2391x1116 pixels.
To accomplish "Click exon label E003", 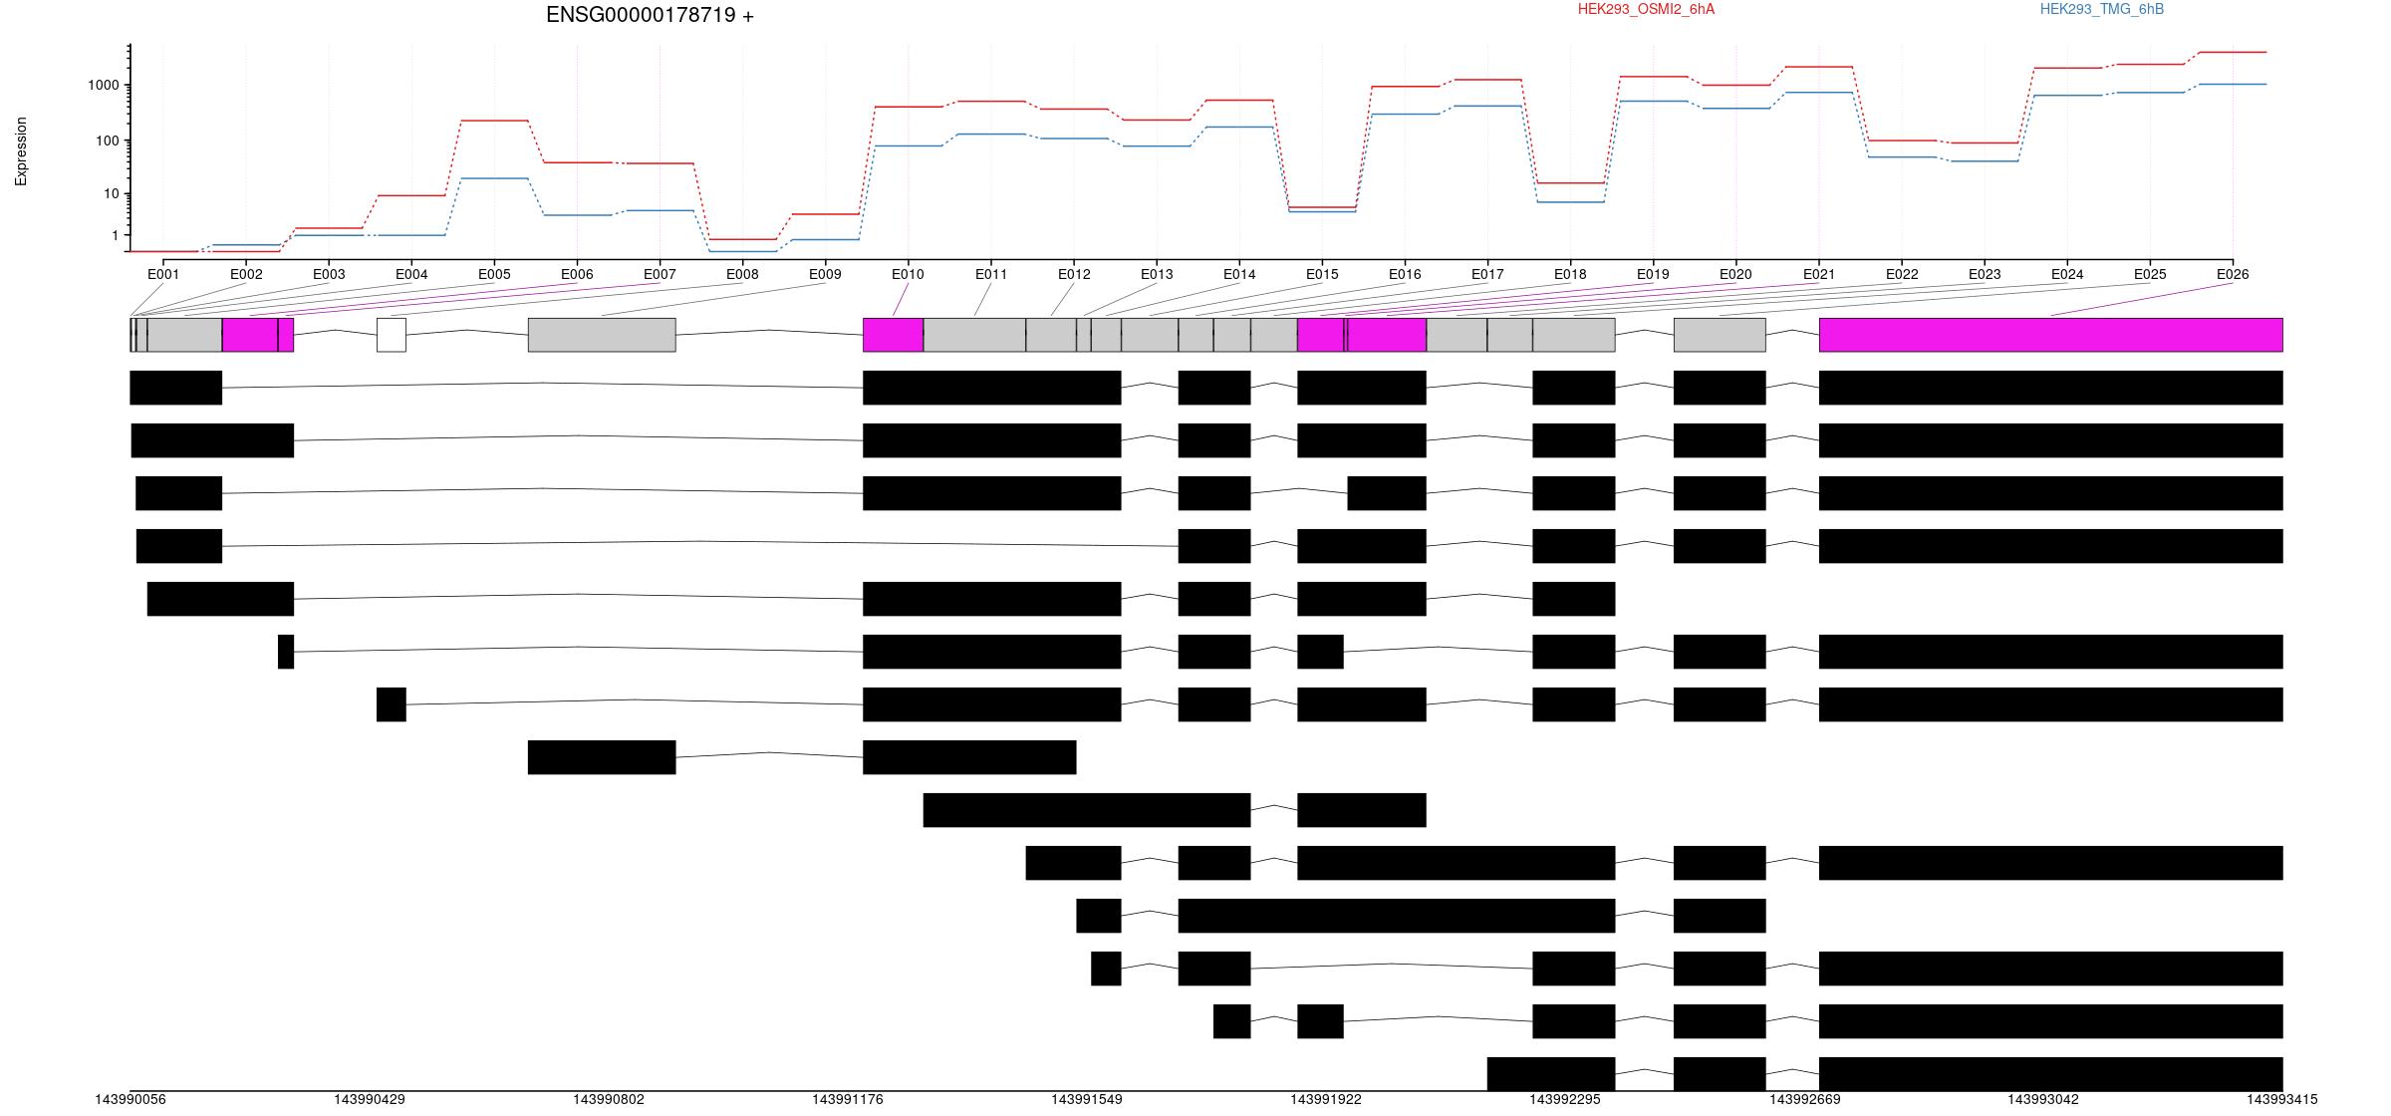I will pos(329,274).
